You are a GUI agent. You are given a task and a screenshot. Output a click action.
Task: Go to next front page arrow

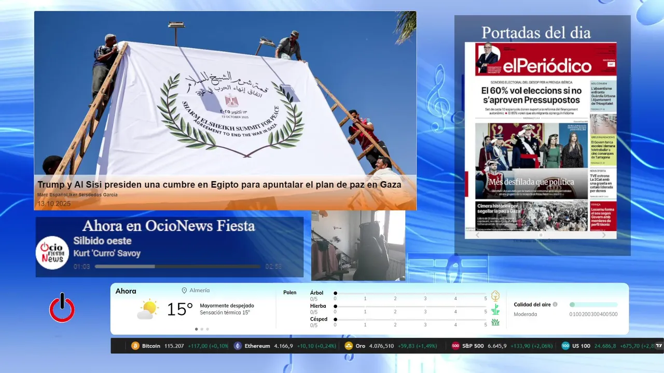(604, 235)
